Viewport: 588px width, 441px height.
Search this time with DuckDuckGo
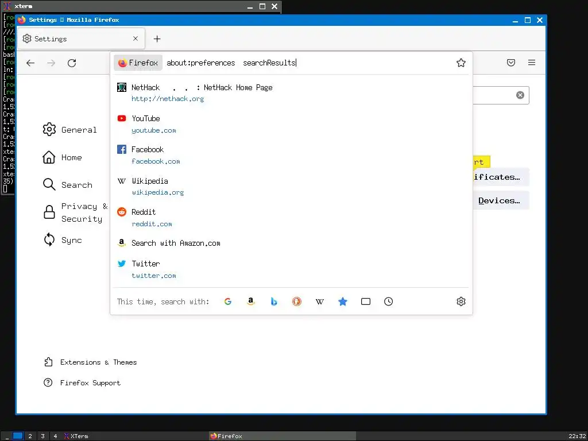click(297, 301)
